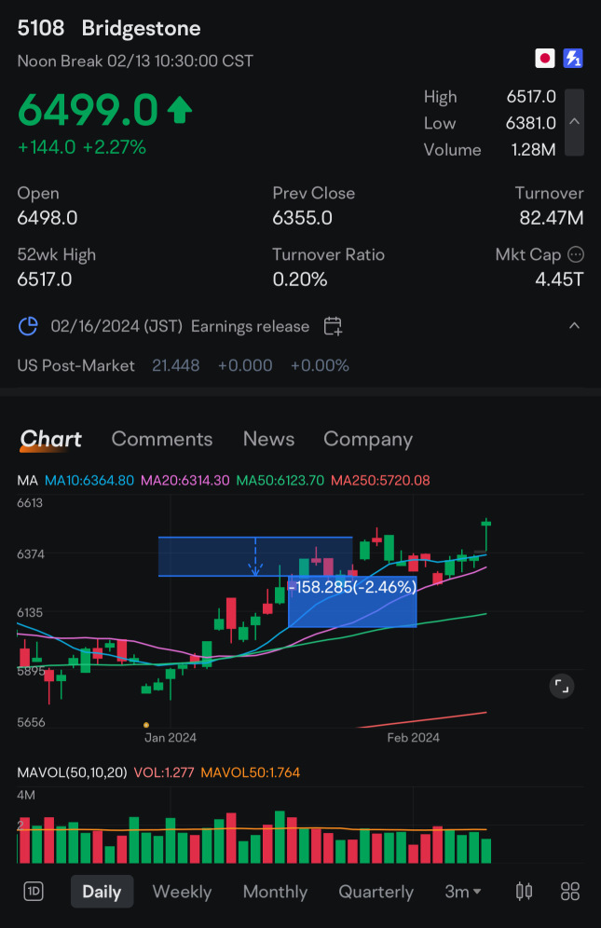Open the 3m range dropdown
The height and width of the screenshot is (928, 601).
coord(463,892)
